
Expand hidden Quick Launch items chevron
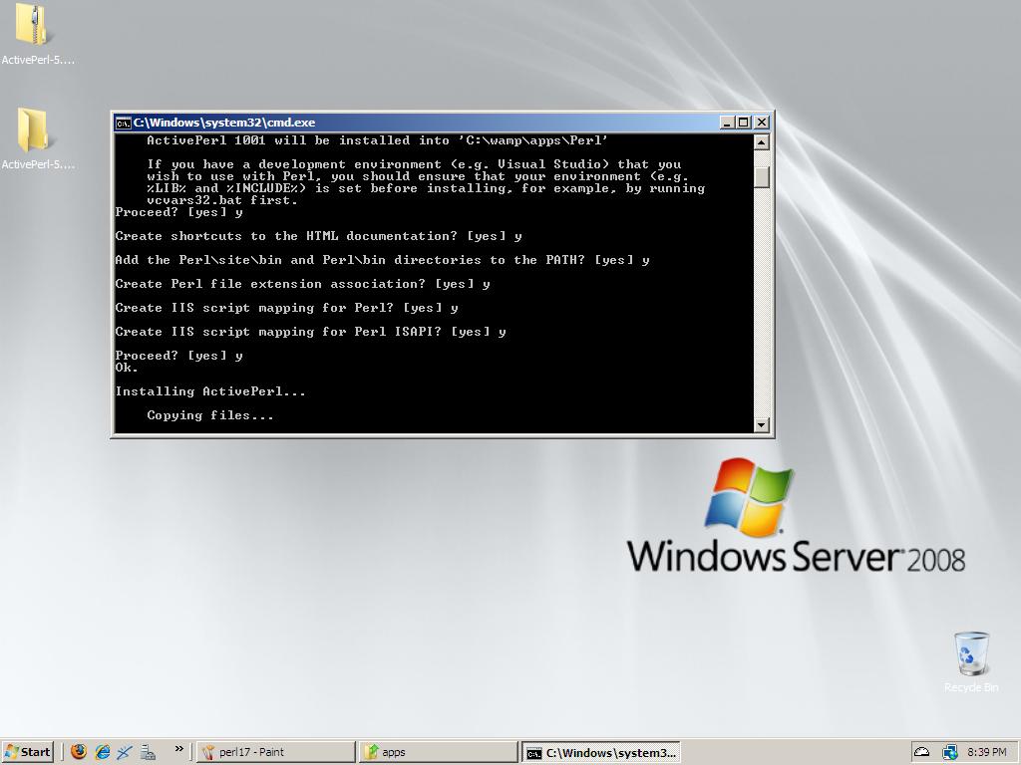[x=178, y=749]
